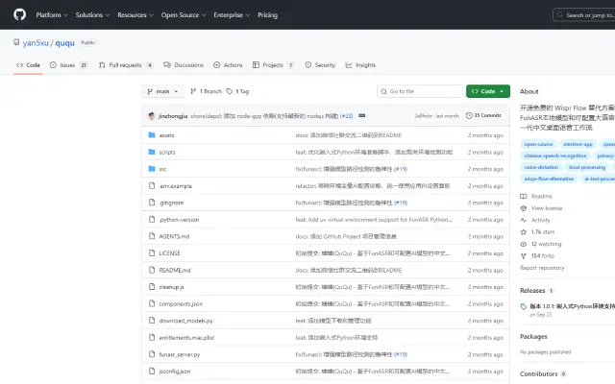Open the main branch selector dropdown

point(162,91)
